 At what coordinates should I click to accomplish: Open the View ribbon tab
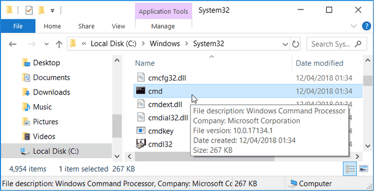point(119,26)
